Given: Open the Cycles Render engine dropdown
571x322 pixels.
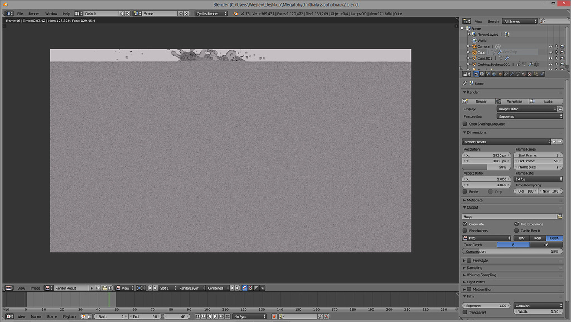Looking at the screenshot, I should (211, 13).
